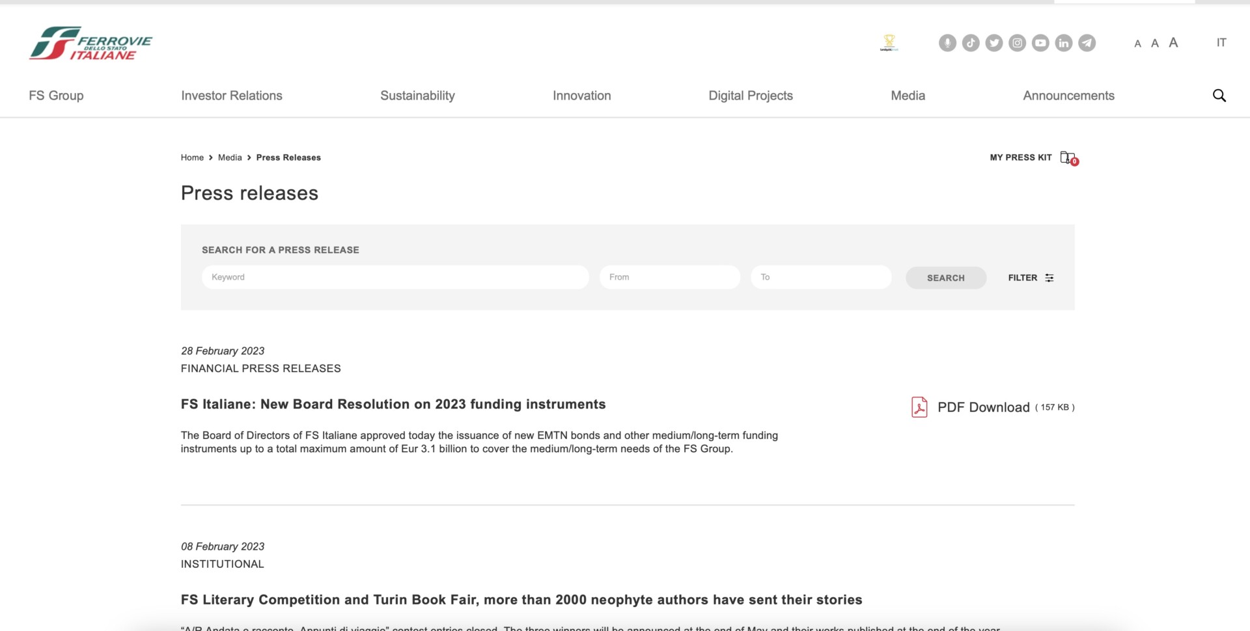The width and height of the screenshot is (1250, 631).
Task: Open the Lundquist trust trophy badge
Action: [889, 43]
